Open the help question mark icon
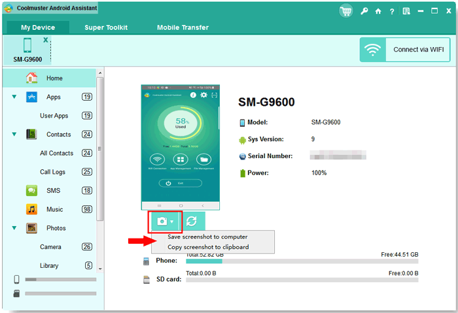 pos(392,11)
